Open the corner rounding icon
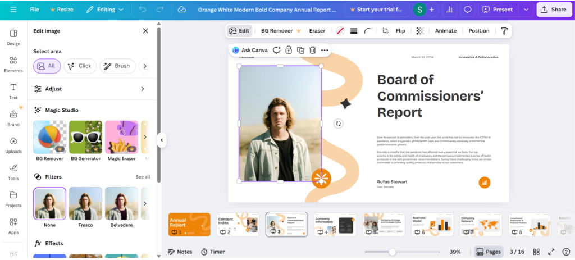This screenshot has height=260, width=575. (367, 31)
